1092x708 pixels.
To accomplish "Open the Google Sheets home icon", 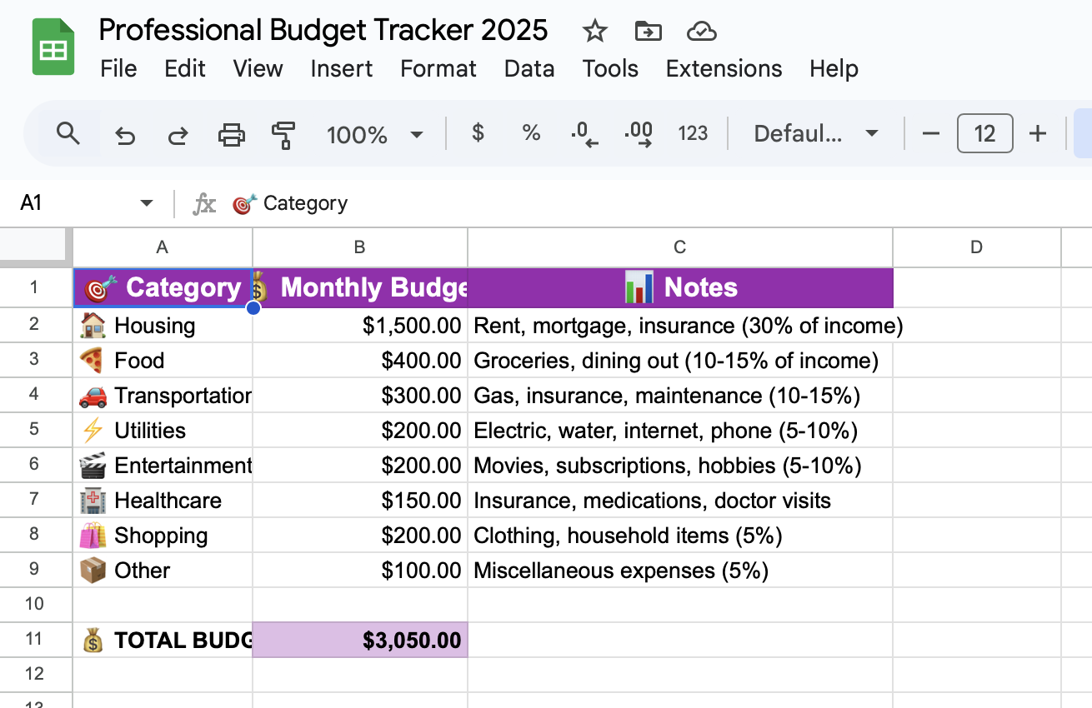I will [x=53, y=48].
